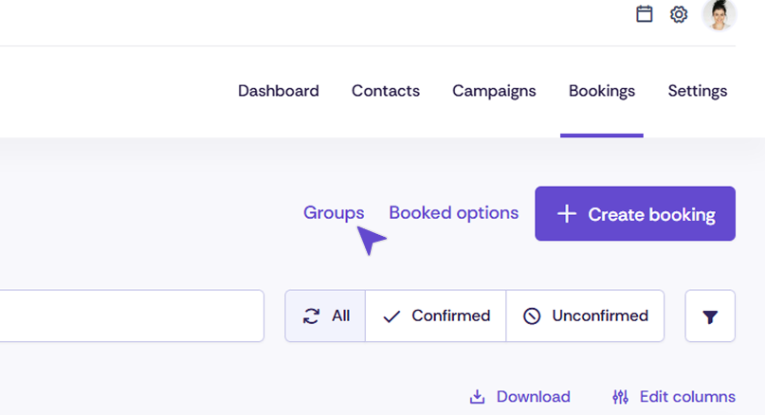Open the funnel filter button
The width and height of the screenshot is (765, 415).
click(710, 316)
